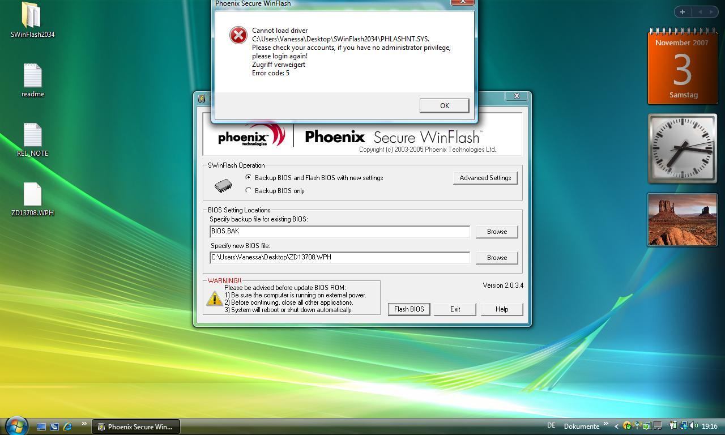Click the sidebar add gadget plus button
This screenshot has height=435, width=725.
(x=682, y=12)
